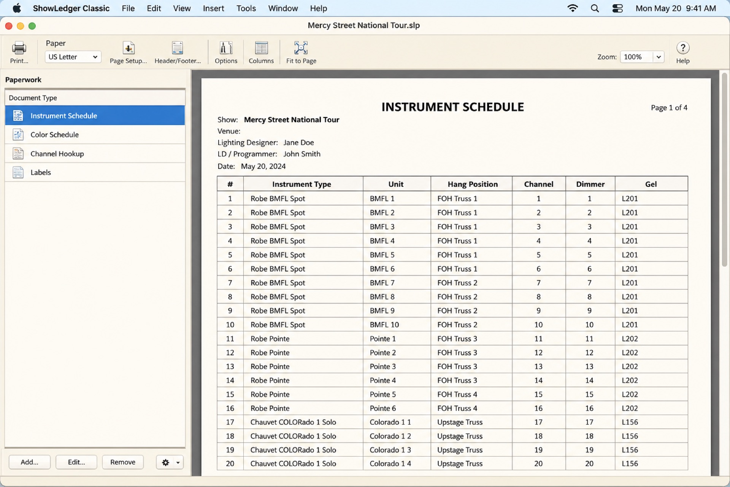Expand the gear button dropdown arrow
The height and width of the screenshot is (487, 730).
(x=178, y=462)
